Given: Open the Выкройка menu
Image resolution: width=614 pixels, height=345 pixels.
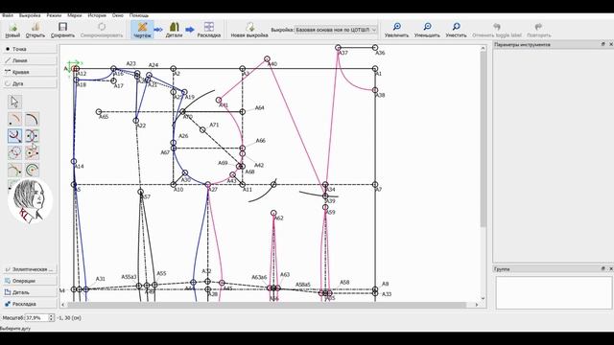Looking at the screenshot, I should click(x=30, y=15).
